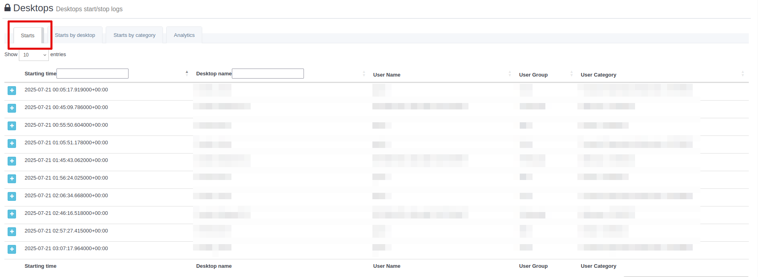
Task: Click plus icon beside 02:57:27 entry
Action: [12, 232]
